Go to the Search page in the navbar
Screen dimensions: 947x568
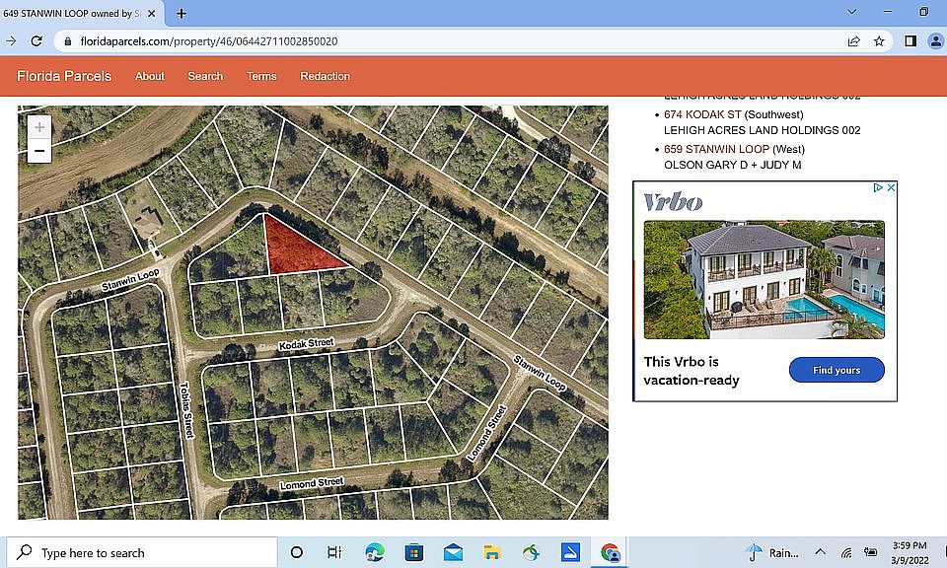click(x=205, y=76)
